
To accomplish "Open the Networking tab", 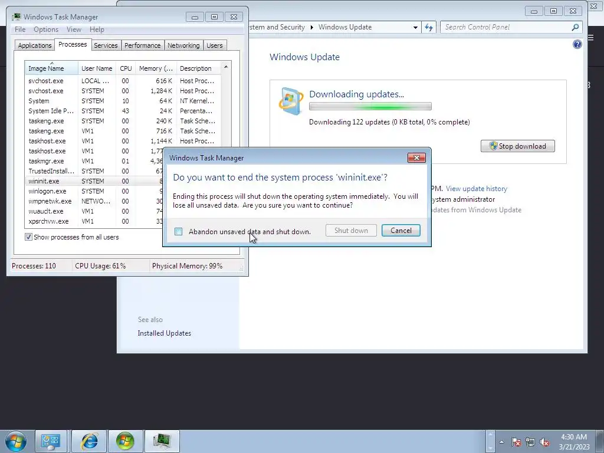I will click(x=183, y=45).
